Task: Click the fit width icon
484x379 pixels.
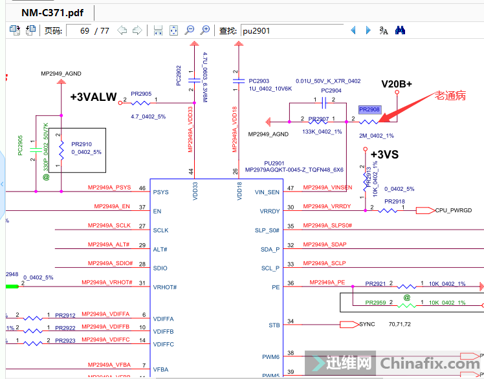Action: pos(157,30)
